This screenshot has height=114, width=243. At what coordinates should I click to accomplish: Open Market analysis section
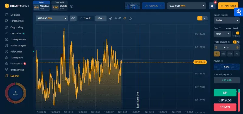pyautogui.click(x=18, y=45)
